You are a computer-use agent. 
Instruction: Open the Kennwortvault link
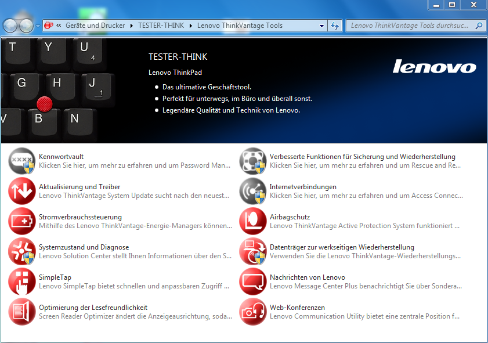pyautogui.click(x=61, y=157)
